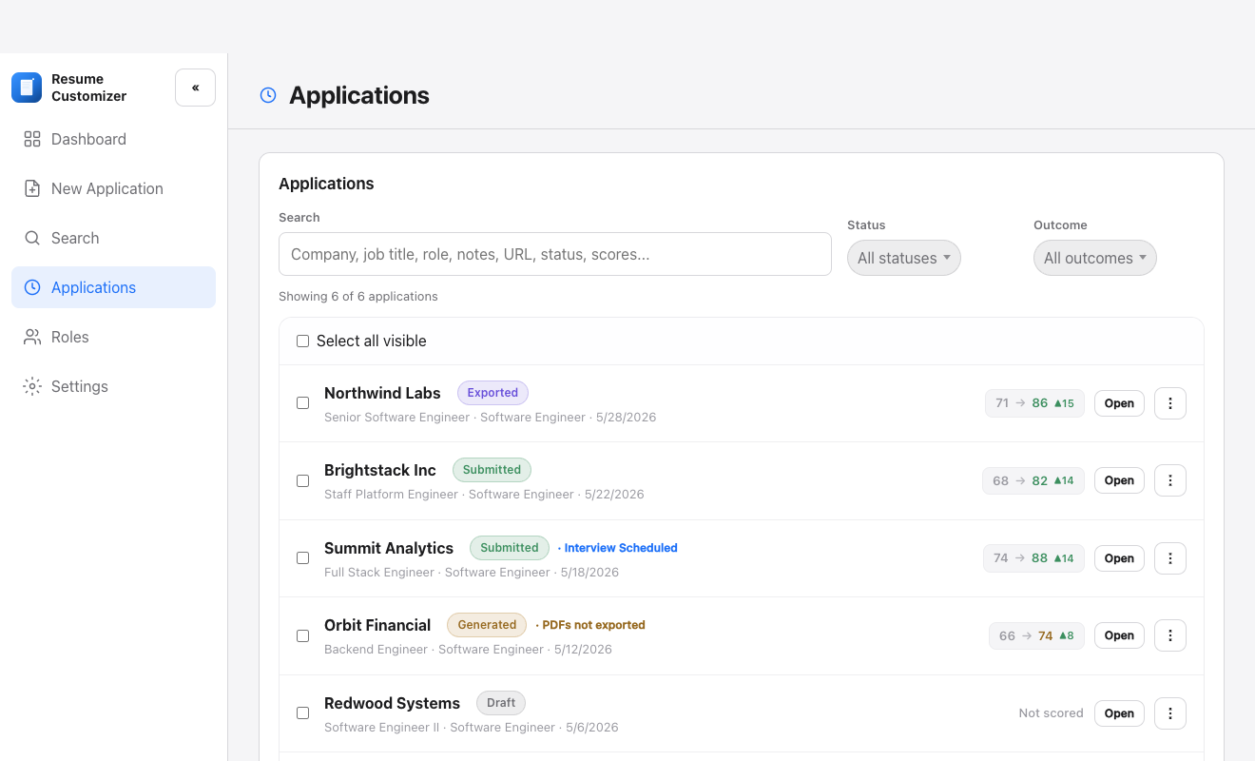Open the Search page from the sidebar
Screen dimensions: 1255x761
[x=113, y=238]
